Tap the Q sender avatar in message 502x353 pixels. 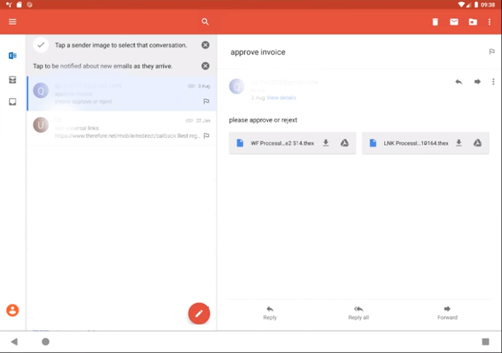pyautogui.click(x=236, y=86)
